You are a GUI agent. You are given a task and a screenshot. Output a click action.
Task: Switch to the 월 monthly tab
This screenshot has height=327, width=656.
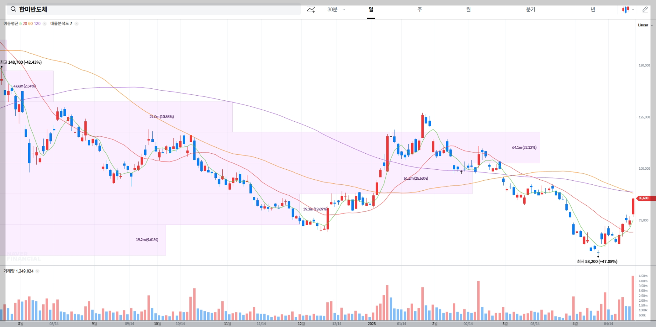(468, 10)
